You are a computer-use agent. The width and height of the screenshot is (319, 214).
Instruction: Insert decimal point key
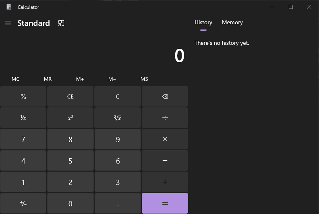pos(118,204)
